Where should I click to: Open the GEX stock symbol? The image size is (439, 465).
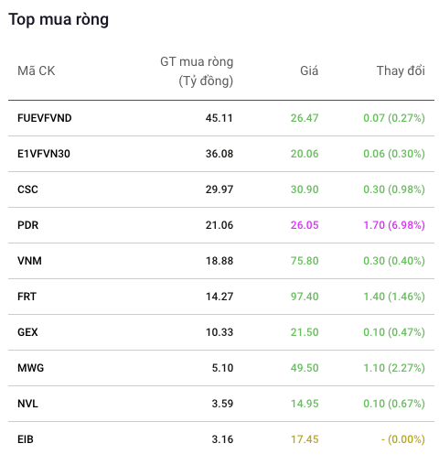click(x=27, y=332)
